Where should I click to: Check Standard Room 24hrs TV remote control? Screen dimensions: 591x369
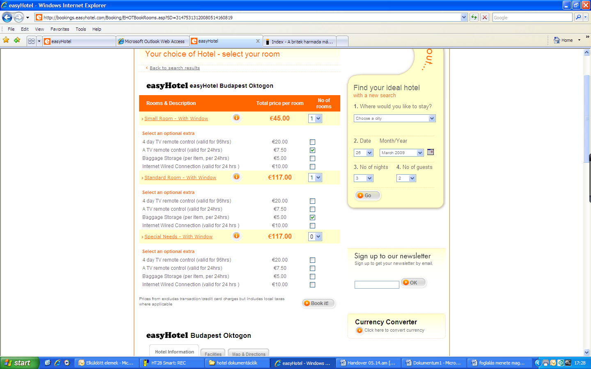pos(312,209)
